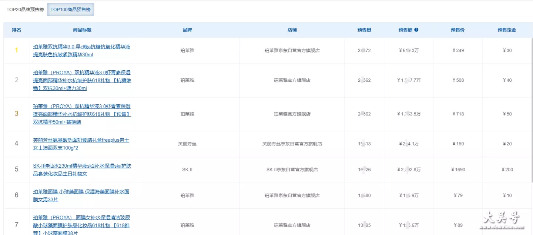
Task: Click the 芙丽芳丝 brand cell
Action: (187, 144)
